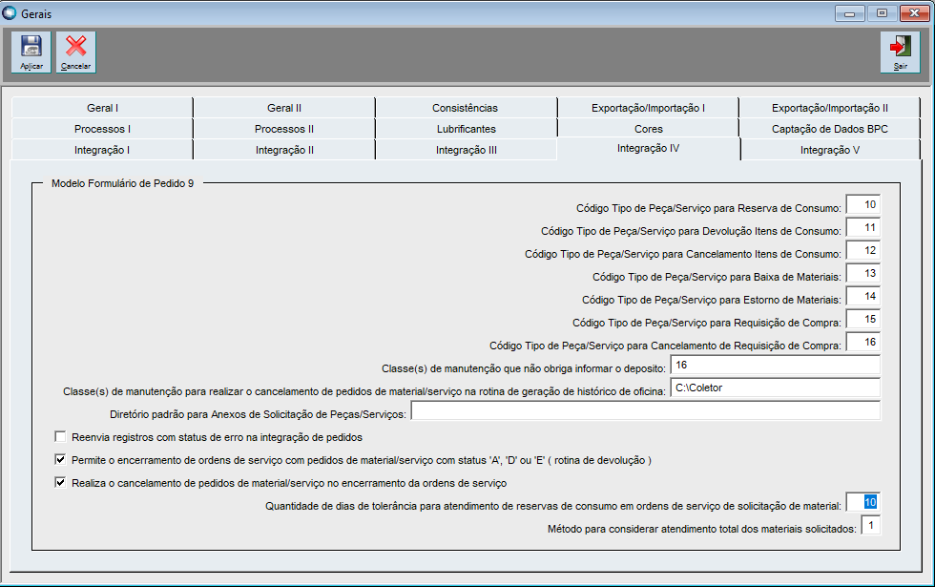The width and height of the screenshot is (935, 587).
Task: Click the Estorno de Materiais code field
Action: tap(862, 297)
